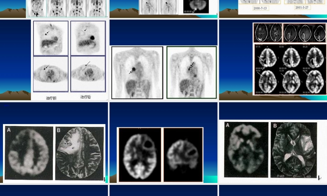Click the smaller brain PET in bottom-middle slide
This screenshot has width=327, height=196.
pyautogui.click(x=183, y=155)
